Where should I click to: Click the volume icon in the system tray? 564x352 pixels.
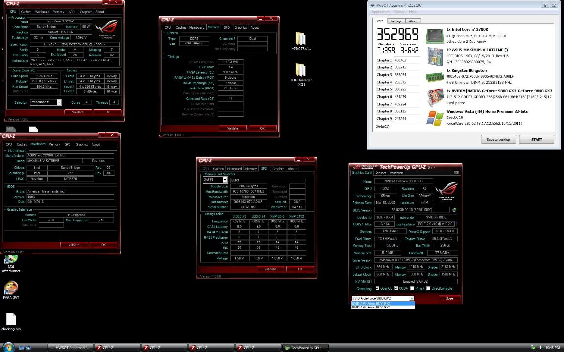point(541,347)
